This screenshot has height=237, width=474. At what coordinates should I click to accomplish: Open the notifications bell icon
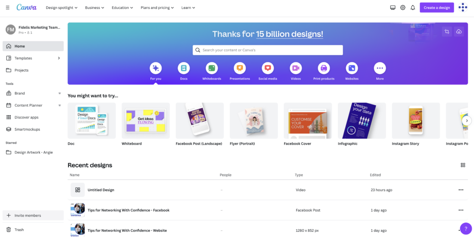coord(413,7)
